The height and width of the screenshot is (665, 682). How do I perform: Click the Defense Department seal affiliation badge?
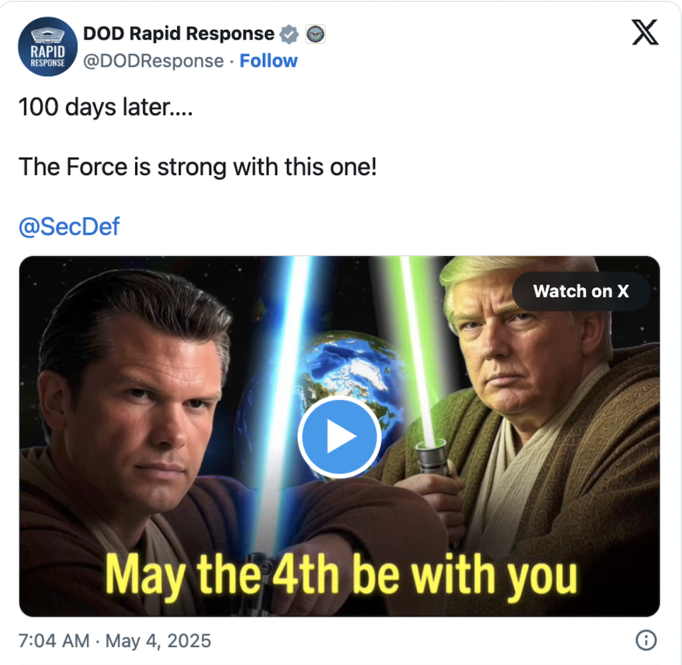pos(315,34)
